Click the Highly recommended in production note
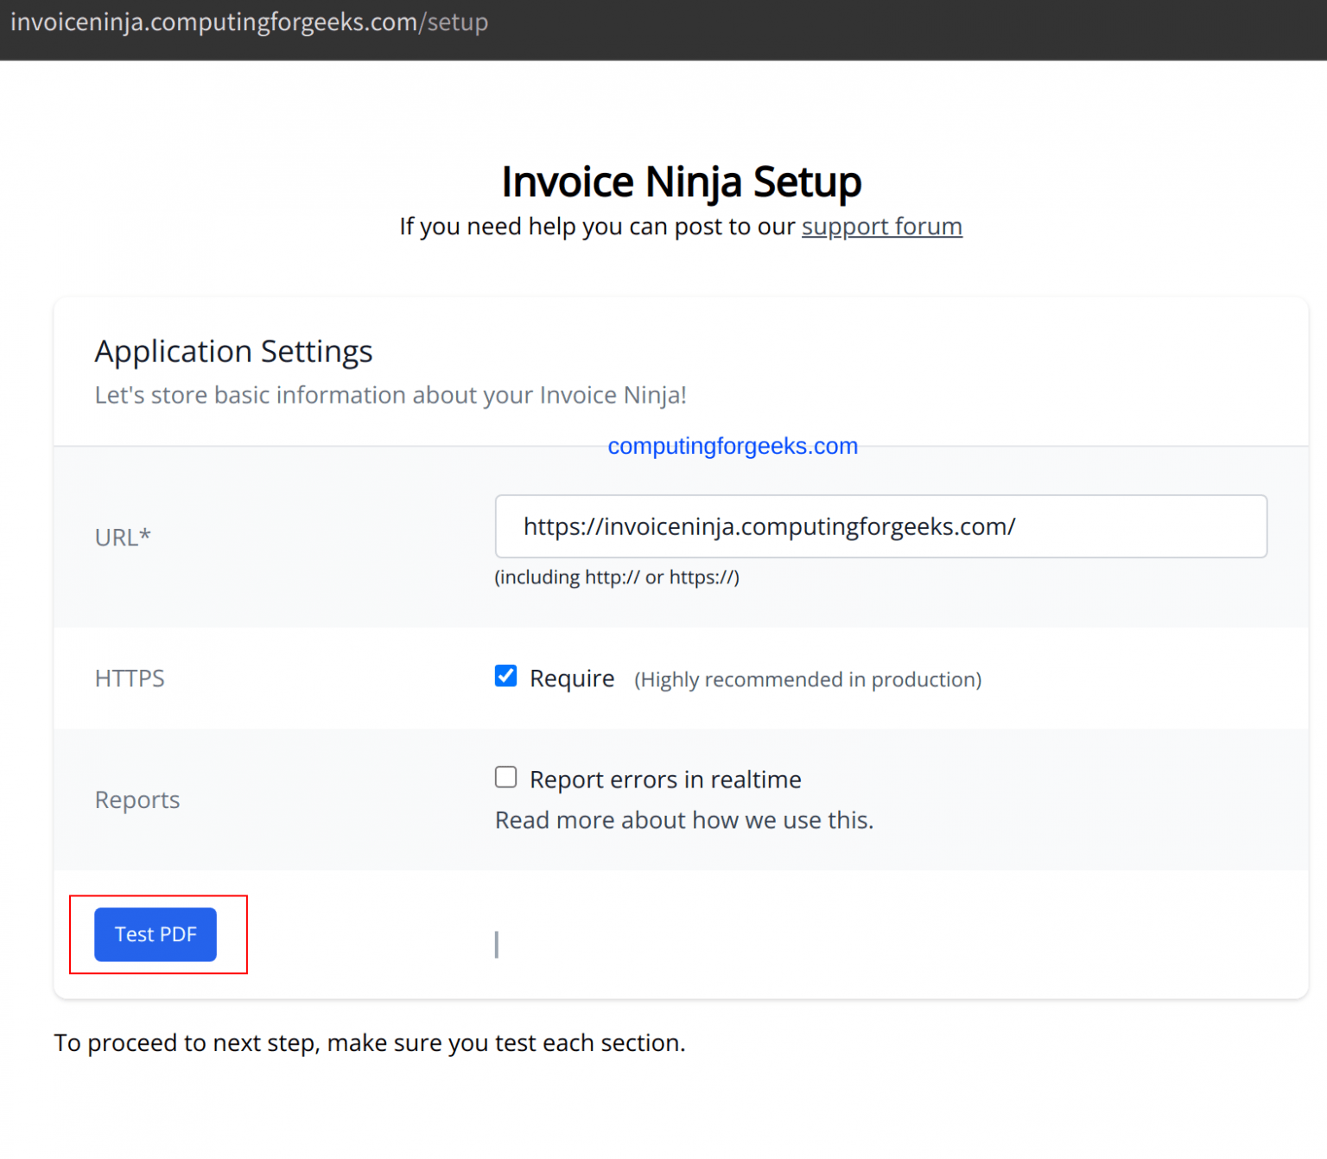 (x=808, y=680)
